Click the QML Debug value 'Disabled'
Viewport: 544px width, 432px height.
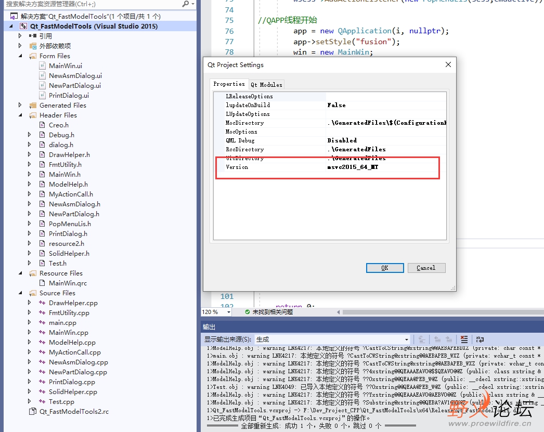[x=342, y=140]
